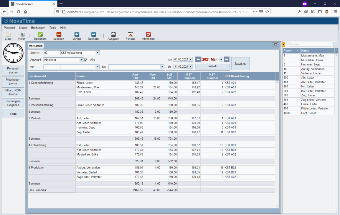
Task: Log out with the Abmelden icon
Action: pos(148,34)
